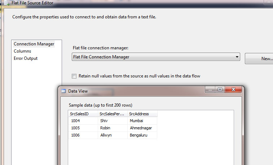Select Flat File Connection Manager combo box
Screen dimensions: 273x165
(x=156, y=57)
